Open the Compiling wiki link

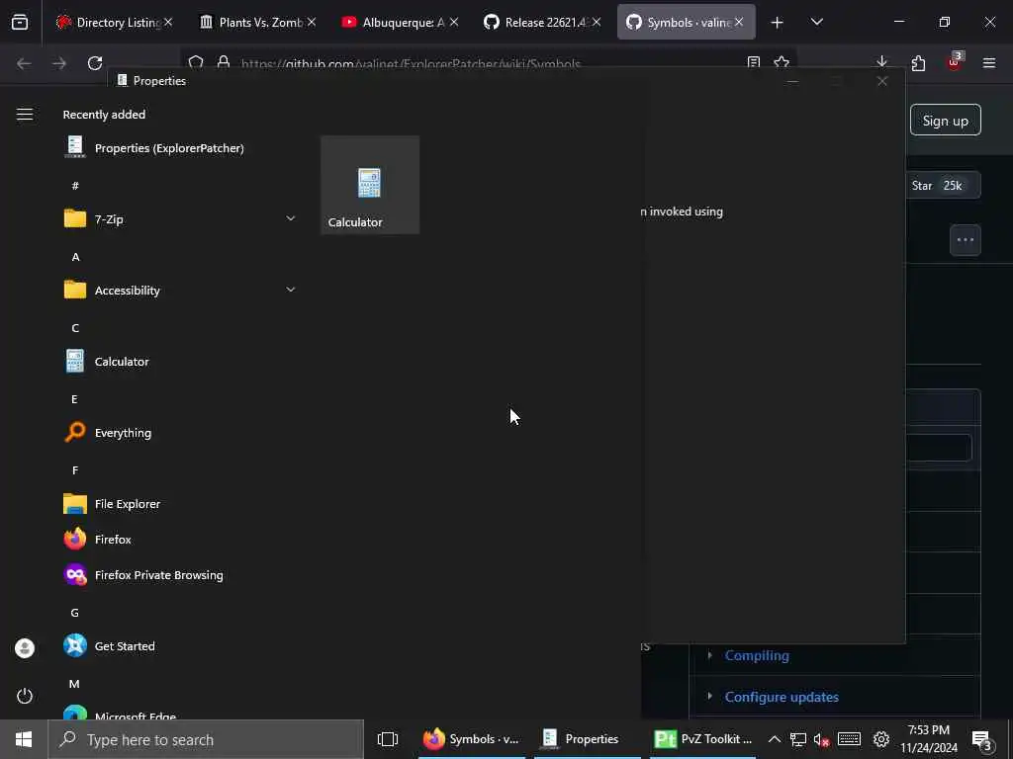pyautogui.click(x=757, y=655)
